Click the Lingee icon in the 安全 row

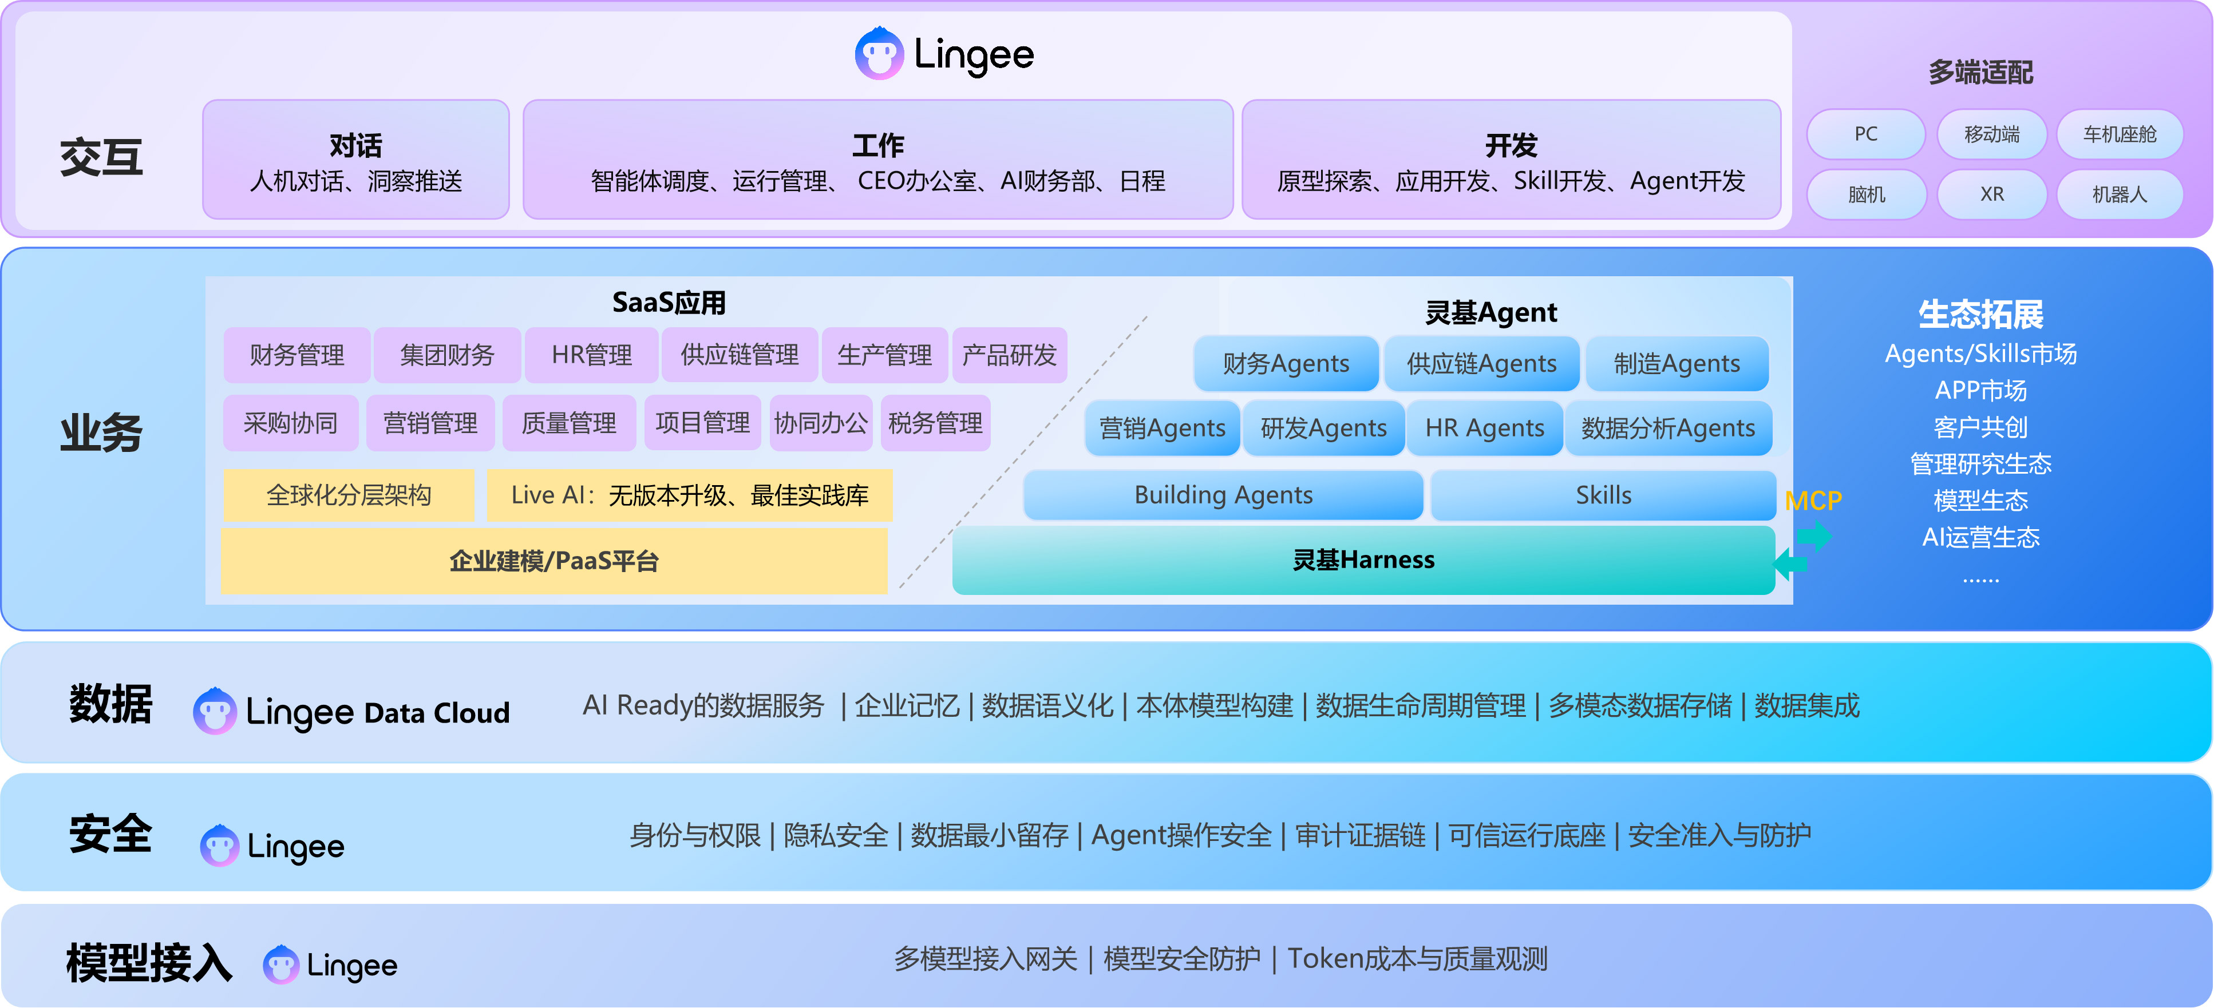[x=220, y=846]
